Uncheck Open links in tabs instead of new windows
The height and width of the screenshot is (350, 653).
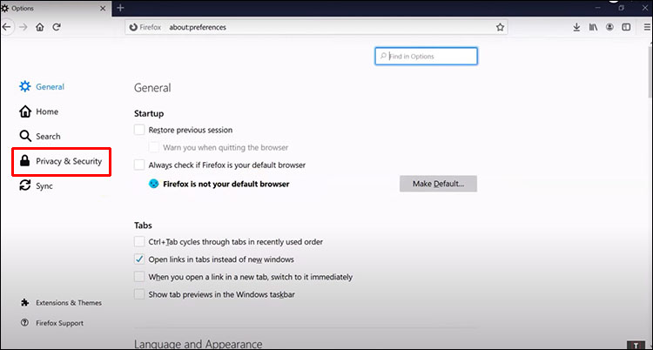tap(139, 259)
